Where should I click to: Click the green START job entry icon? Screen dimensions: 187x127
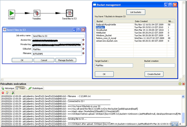pyautogui.click(x=12, y=13)
